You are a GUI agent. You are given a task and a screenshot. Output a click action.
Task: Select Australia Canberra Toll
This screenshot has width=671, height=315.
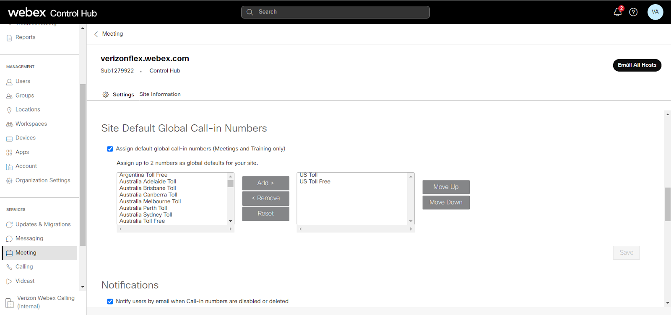[x=148, y=195]
